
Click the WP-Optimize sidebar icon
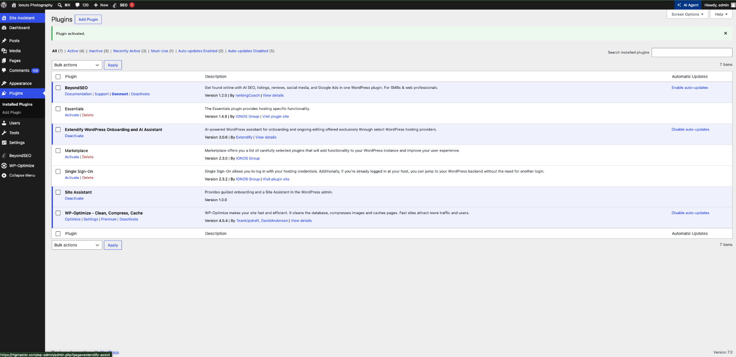tap(4, 165)
